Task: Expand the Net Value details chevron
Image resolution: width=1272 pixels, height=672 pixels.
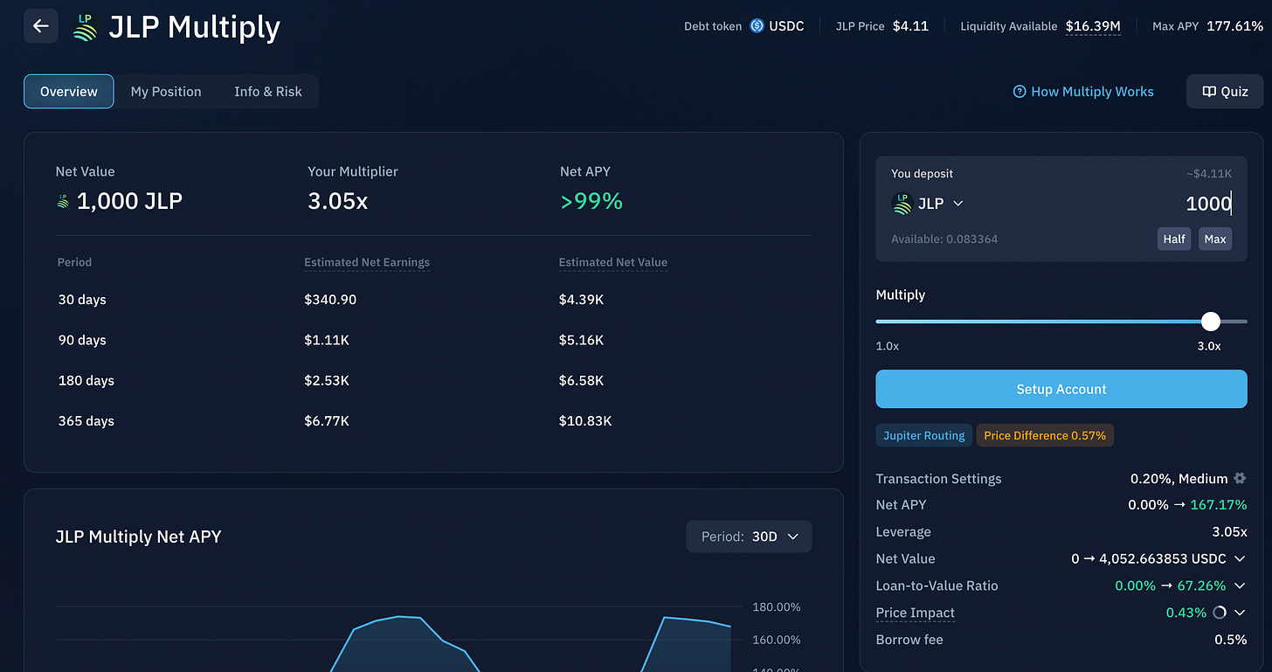Action: (x=1239, y=559)
